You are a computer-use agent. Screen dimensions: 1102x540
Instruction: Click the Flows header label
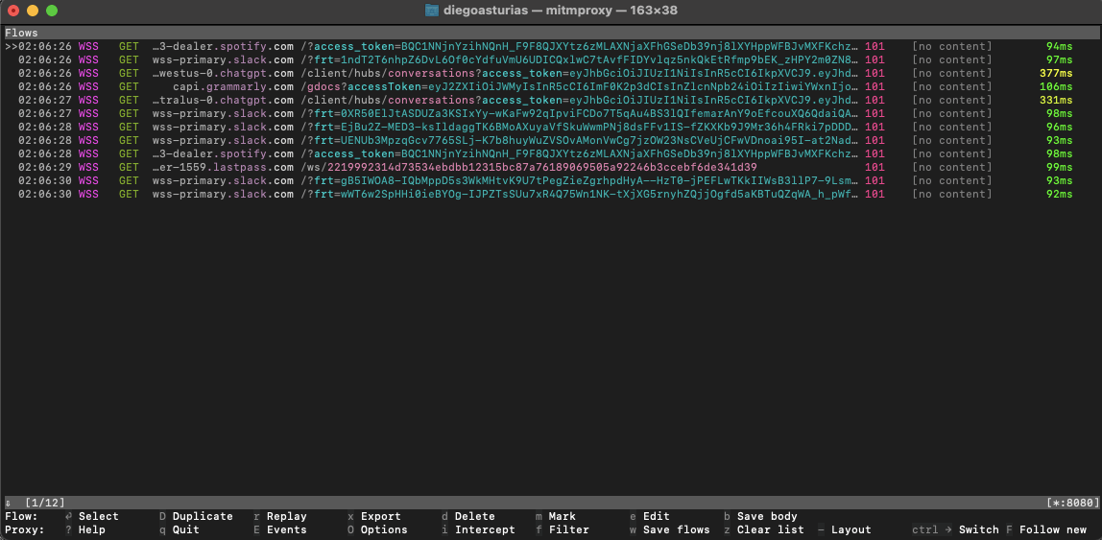coord(21,33)
